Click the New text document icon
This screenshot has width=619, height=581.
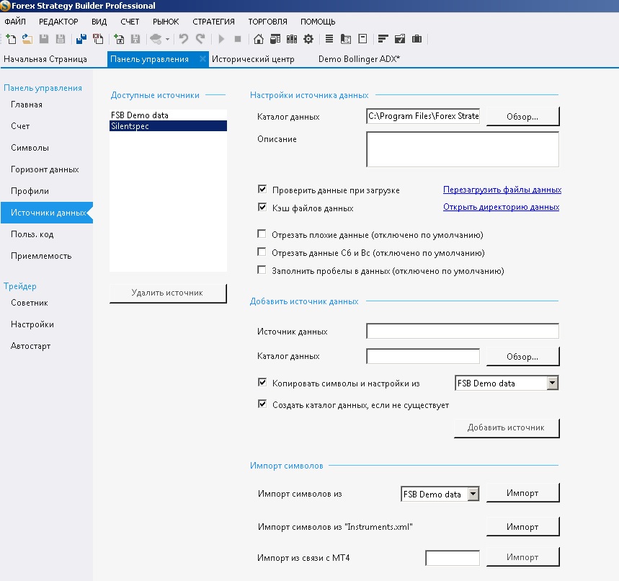pyautogui.click(x=119, y=39)
